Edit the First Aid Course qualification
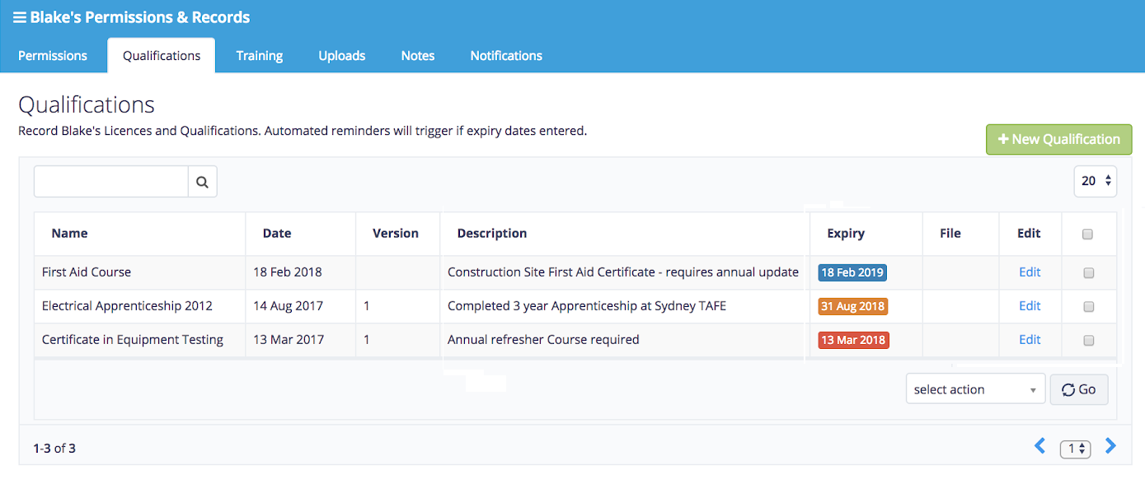The width and height of the screenshot is (1145, 479). 1030,272
